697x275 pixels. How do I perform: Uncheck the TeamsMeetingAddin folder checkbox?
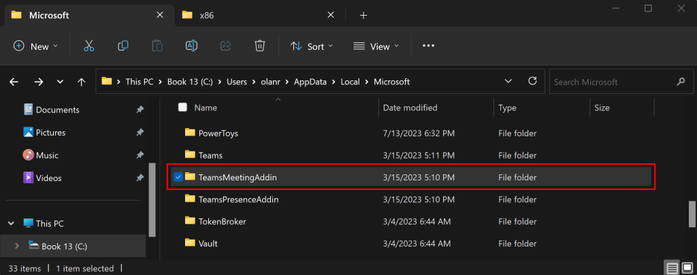click(178, 177)
